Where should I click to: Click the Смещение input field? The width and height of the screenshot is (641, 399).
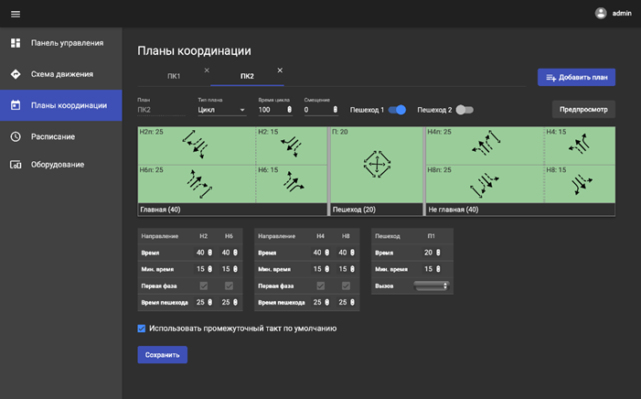click(x=316, y=110)
